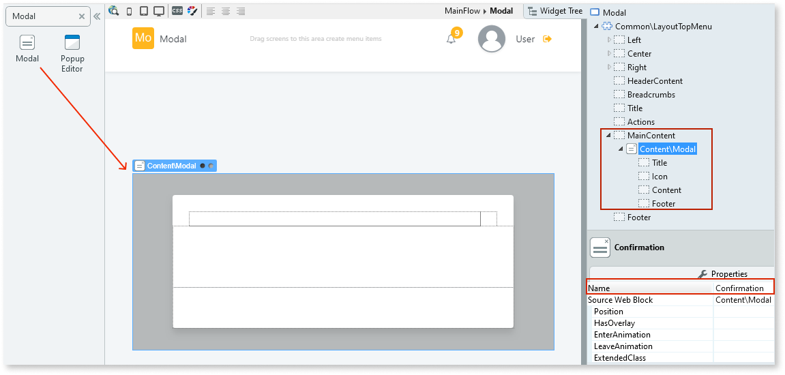Open the CSS style sheet editor

[177, 10]
